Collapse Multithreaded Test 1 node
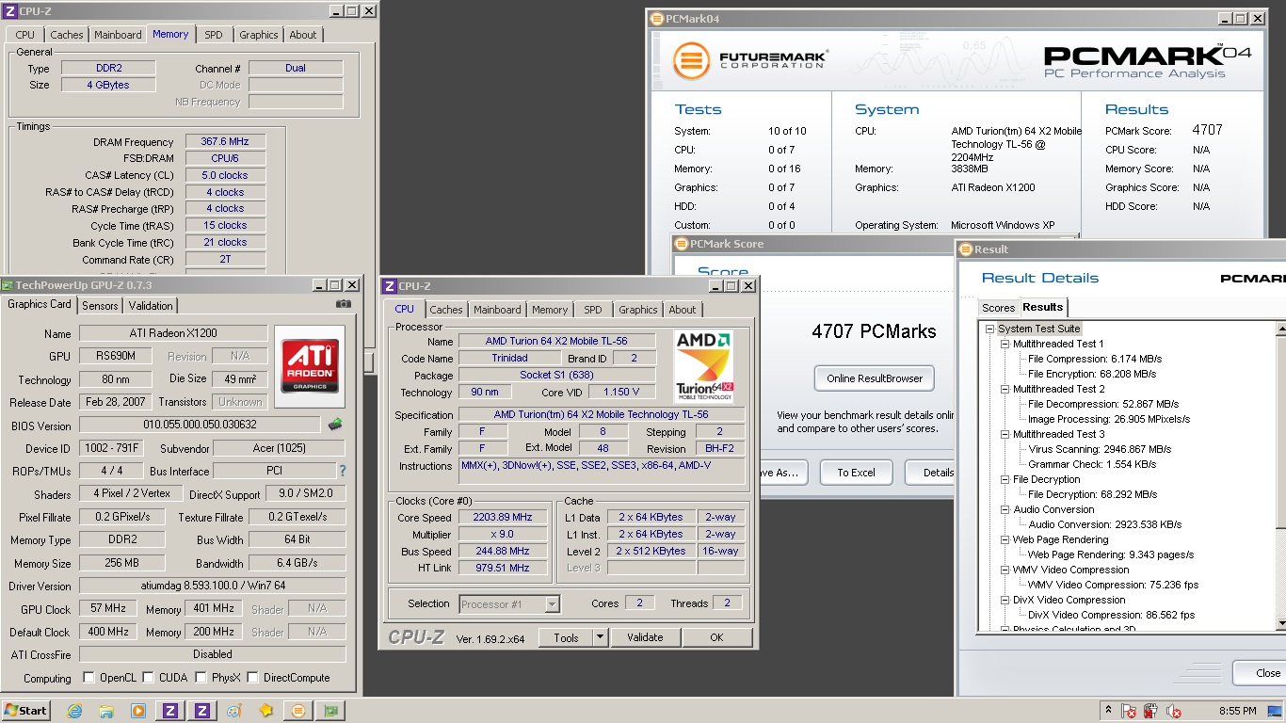Screen dimensions: 1286x723 1005,344
